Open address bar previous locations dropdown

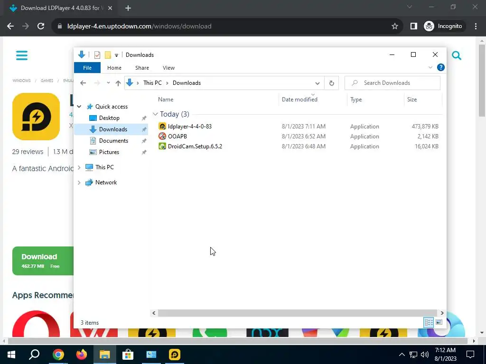point(318,83)
